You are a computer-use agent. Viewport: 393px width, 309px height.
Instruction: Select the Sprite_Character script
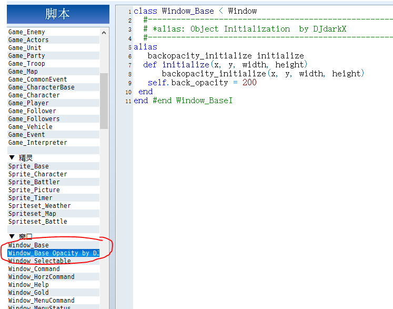pyautogui.click(x=53, y=174)
